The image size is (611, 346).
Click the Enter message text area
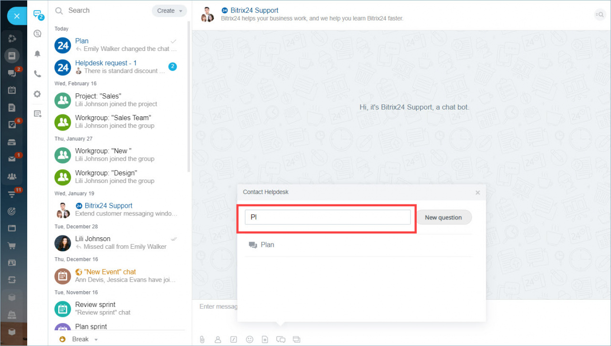click(x=218, y=306)
